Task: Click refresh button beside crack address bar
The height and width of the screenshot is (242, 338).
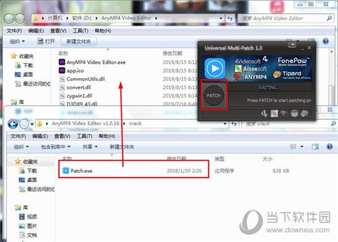Action: point(234,124)
